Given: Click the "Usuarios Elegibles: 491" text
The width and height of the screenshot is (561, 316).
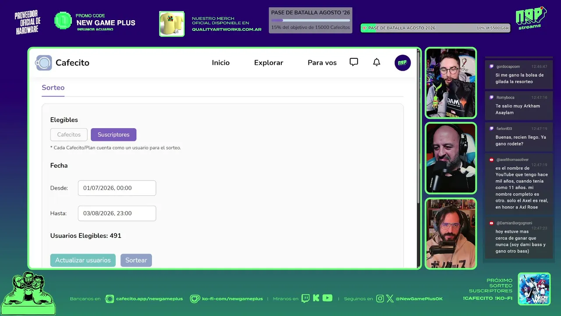Looking at the screenshot, I should click(x=86, y=236).
